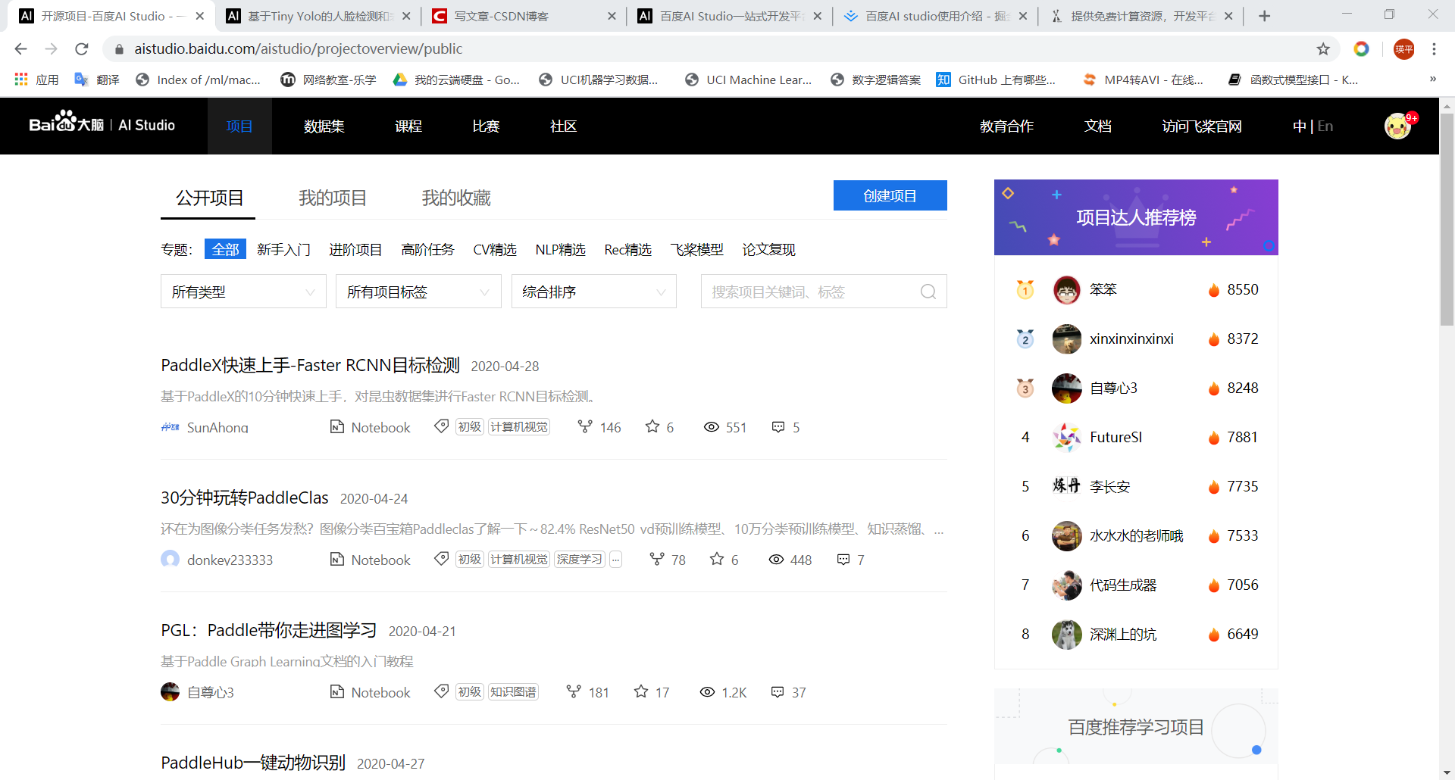This screenshot has width=1455, height=780.
Task: Switch to the 写文章-CSDN博客 browser tab
Action: [523, 16]
